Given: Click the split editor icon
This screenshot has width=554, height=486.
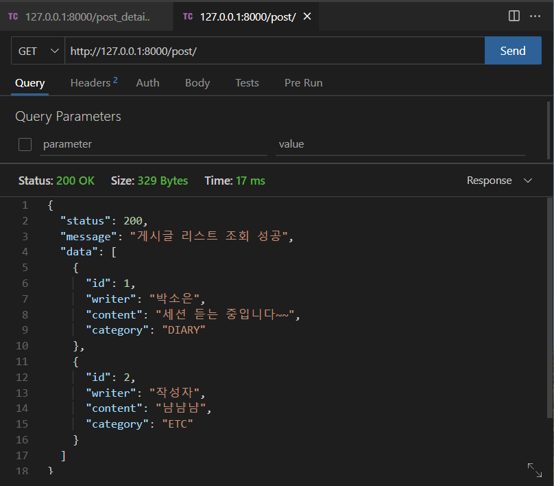Looking at the screenshot, I should tap(514, 16).
